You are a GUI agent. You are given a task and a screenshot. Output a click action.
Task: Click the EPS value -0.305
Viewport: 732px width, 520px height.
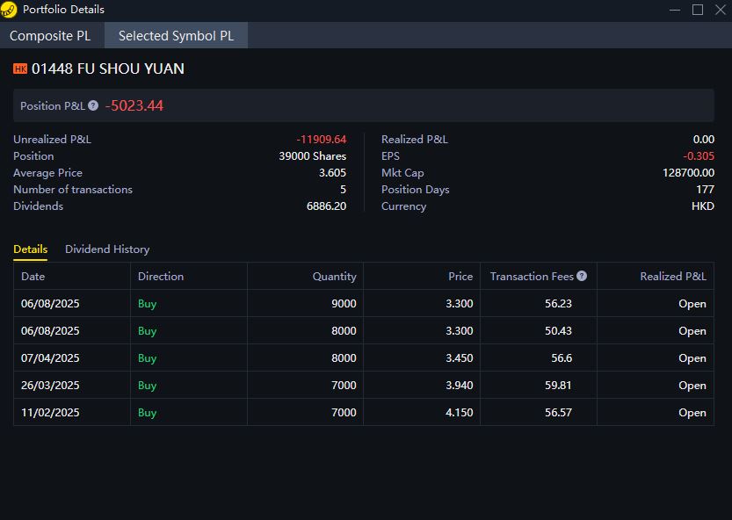pyautogui.click(x=699, y=155)
